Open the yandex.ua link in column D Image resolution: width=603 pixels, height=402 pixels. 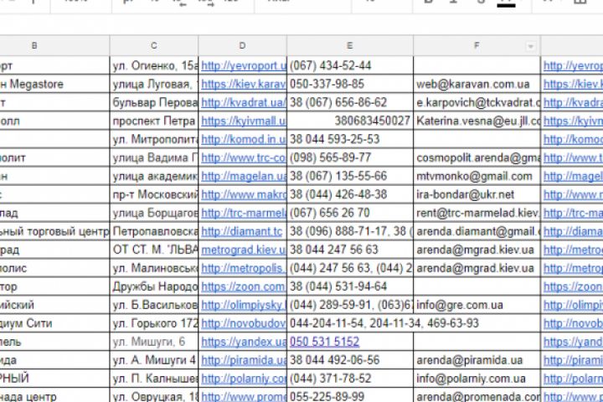click(244, 342)
